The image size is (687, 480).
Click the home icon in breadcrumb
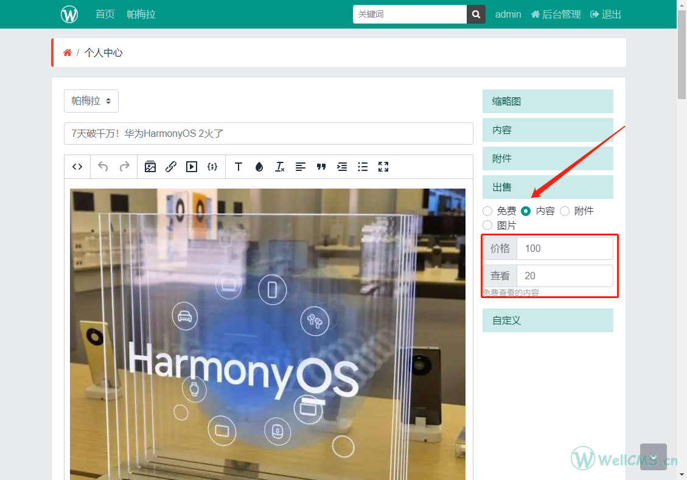pos(67,53)
